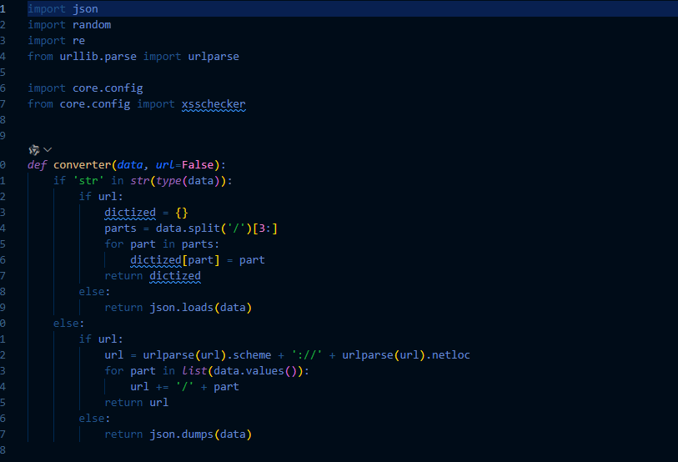This screenshot has width=678, height=462.
Task: Click the converter function name in definition
Action: [x=82, y=164]
